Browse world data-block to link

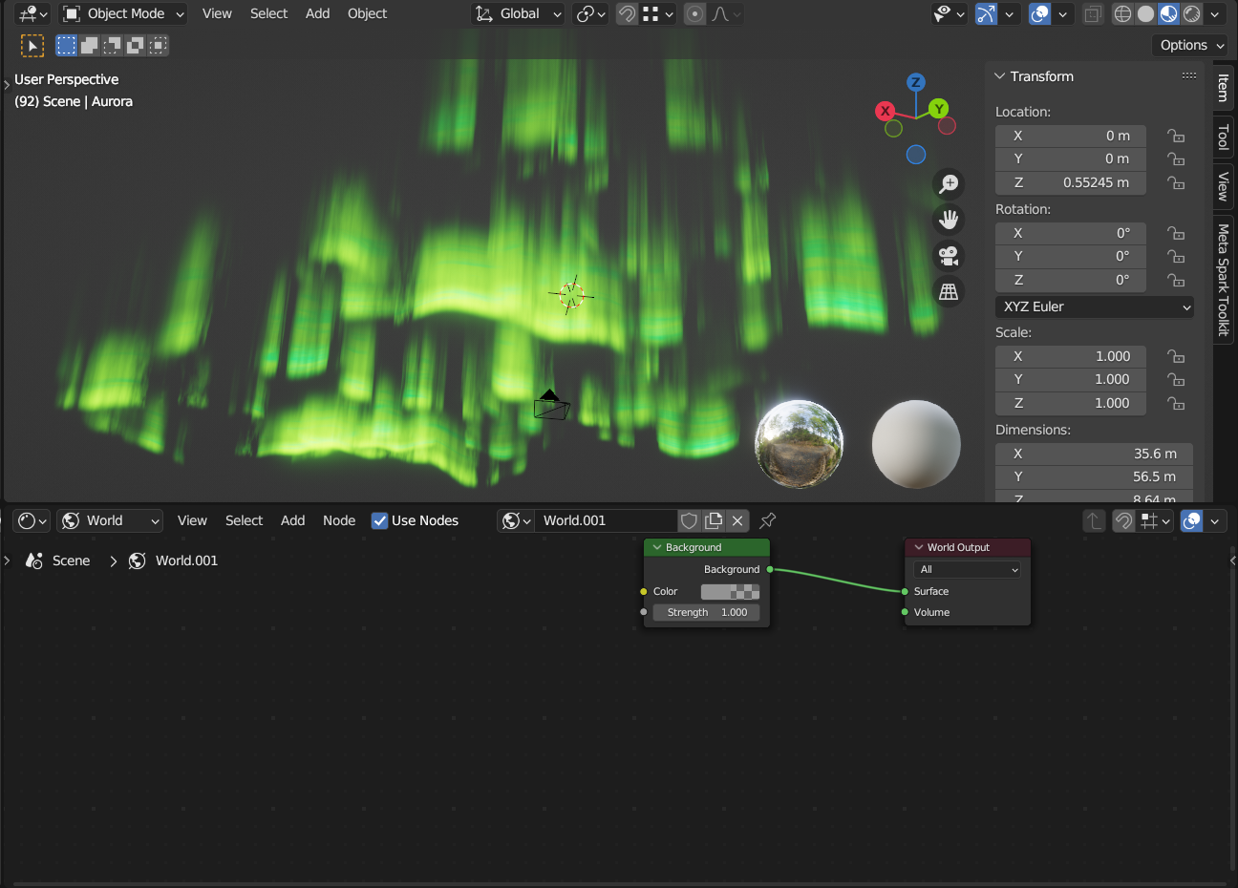[x=516, y=520]
